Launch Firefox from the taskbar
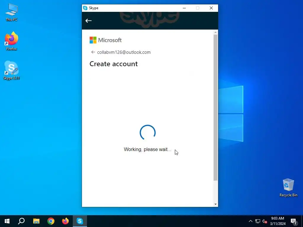The height and width of the screenshot is (227, 303). 65,221
